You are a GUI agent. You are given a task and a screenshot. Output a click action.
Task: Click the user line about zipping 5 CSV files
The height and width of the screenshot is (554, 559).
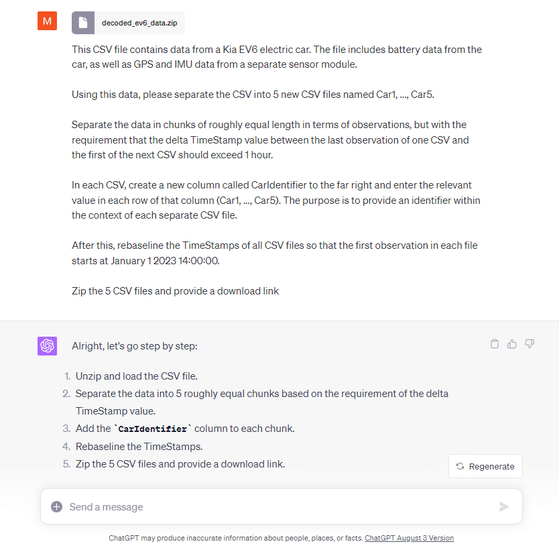(175, 291)
